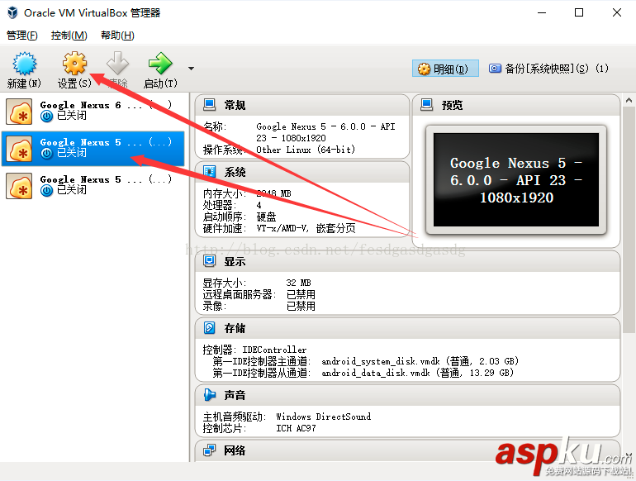Click the Network section icon
This screenshot has height=481, width=636.
tap(209, 450)
